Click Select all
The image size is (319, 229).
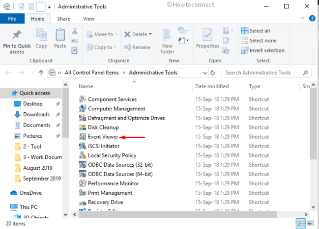[256, 31]
